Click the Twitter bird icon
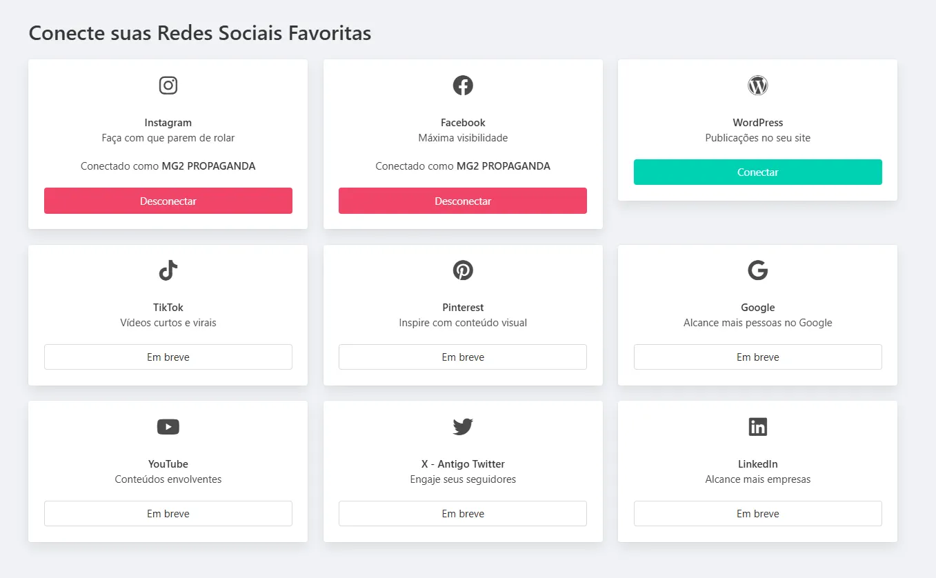 coord(463,427)
